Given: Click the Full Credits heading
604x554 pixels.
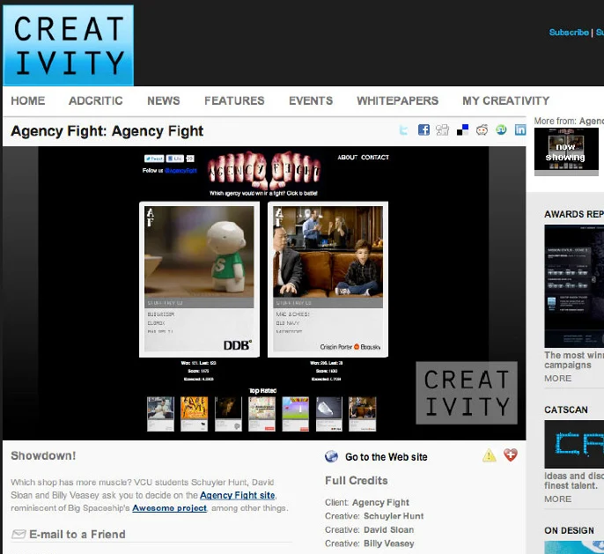Looking at the screenshot, I should point(357,480).
